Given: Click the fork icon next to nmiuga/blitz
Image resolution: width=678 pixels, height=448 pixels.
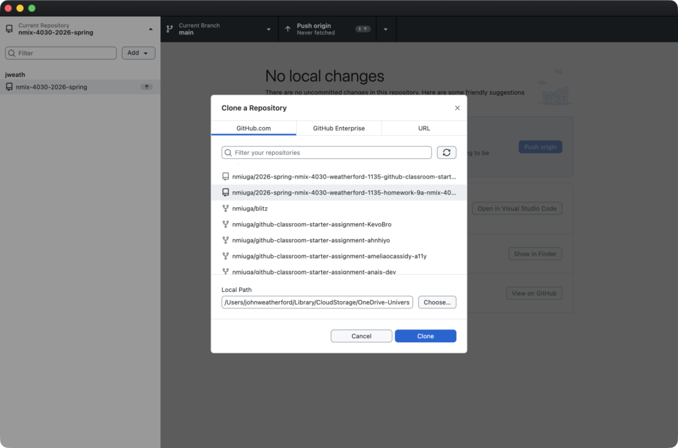Looking at the screenshot, I should point(225,208).
